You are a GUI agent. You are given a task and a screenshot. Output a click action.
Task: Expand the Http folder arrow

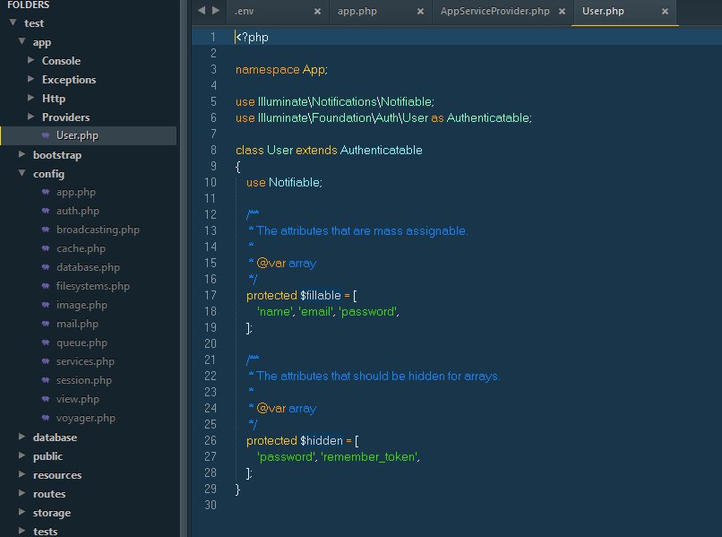(x=30, y=98)
